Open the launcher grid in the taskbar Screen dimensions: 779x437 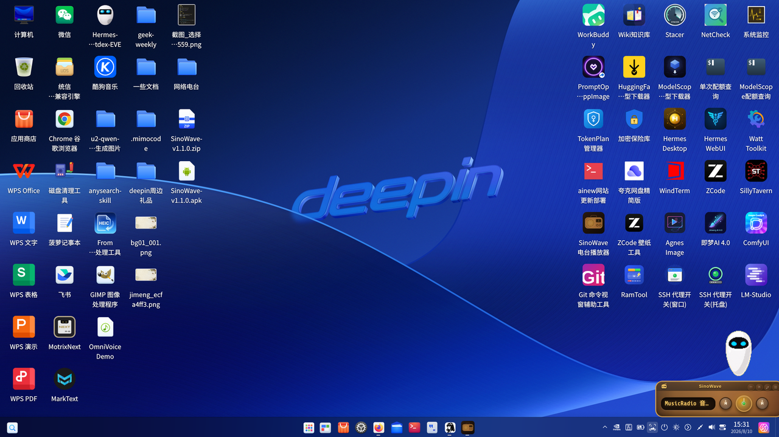point(309,428)
